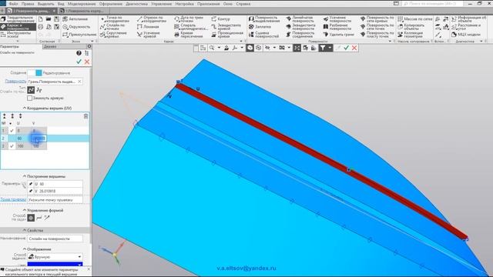
Task: Open filter dropdown arrow in view toolbar
Action: click(x=330, y=48)
